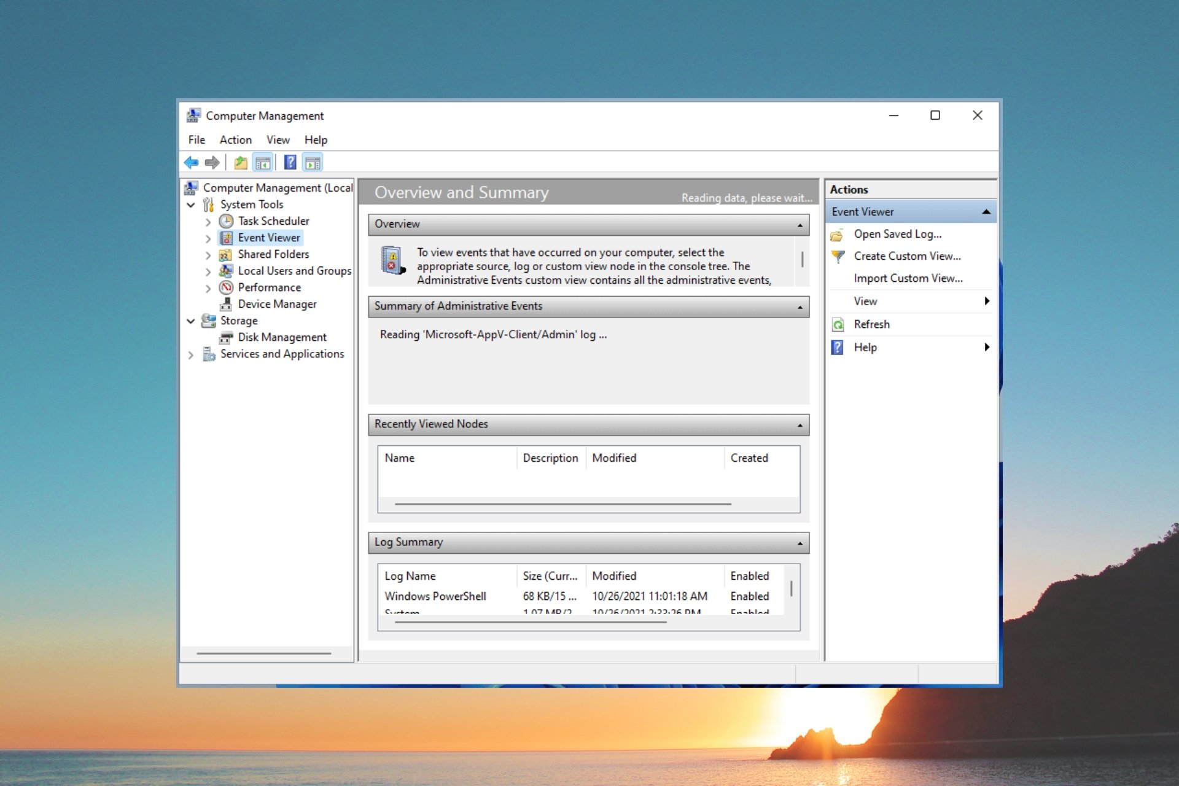This screenshot has height=786, width=1179.
Task: Click the Up one level folder icon
Action: (x=241, y=163)
